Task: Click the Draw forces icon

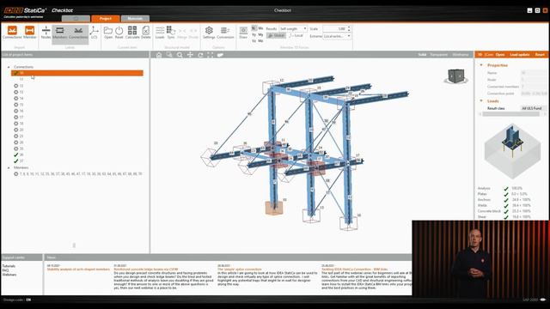Action: pos(243,33)
